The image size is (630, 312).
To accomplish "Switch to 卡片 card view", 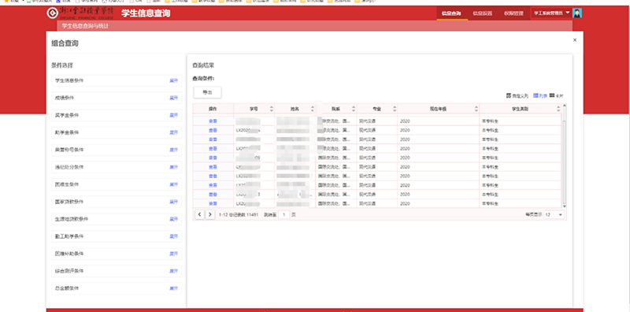I will (x=556, y=95).
